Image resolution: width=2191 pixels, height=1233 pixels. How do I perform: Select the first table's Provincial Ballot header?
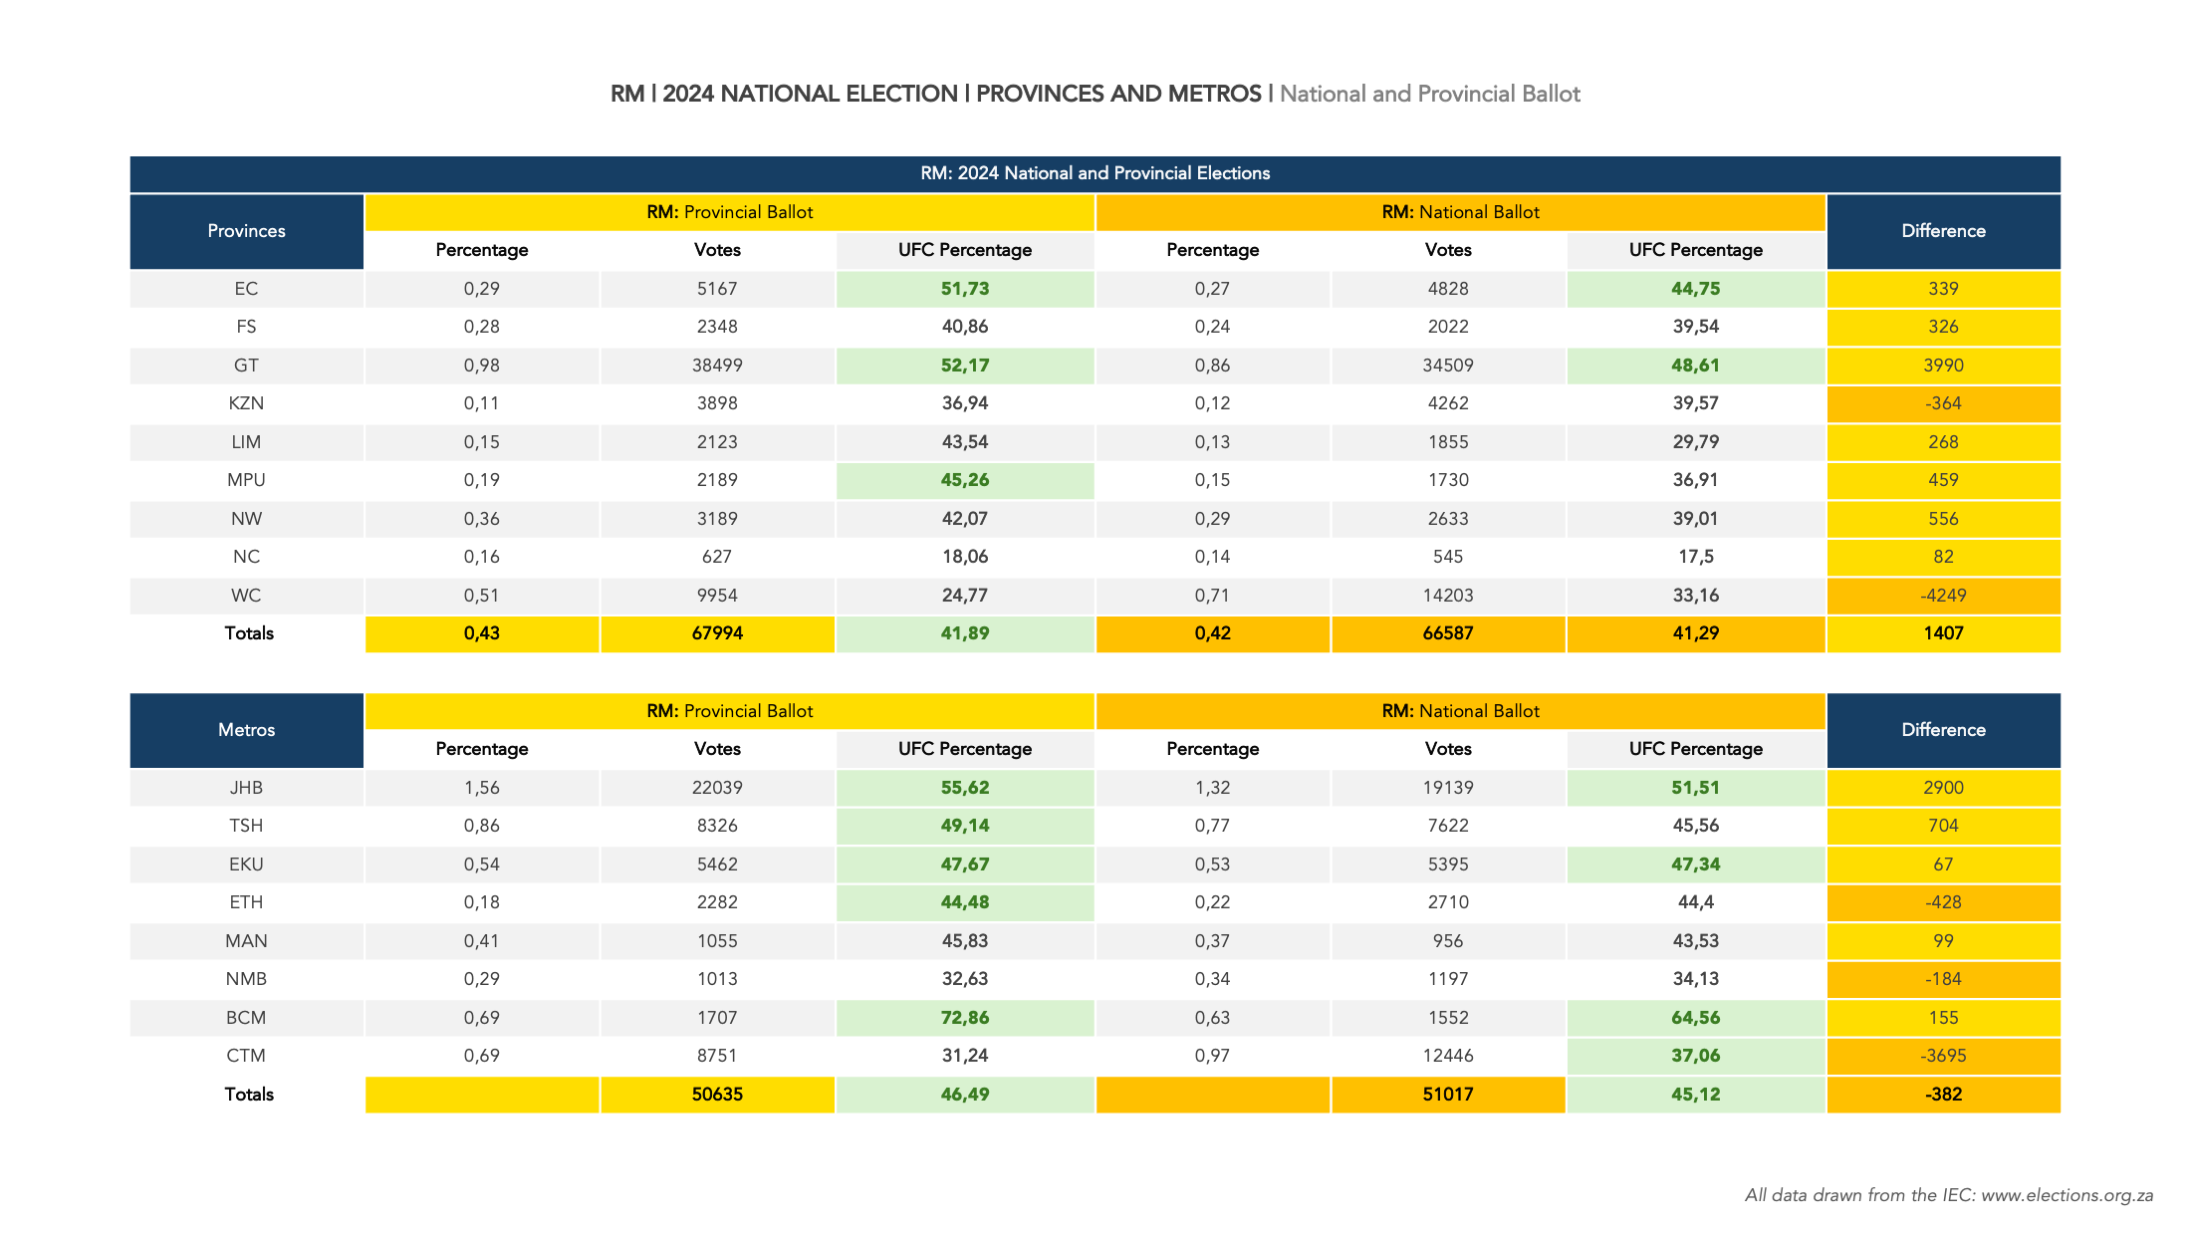tap(729, 212)
